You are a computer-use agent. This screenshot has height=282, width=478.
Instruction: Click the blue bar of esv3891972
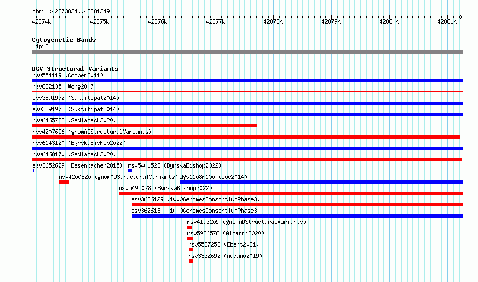tap(247, 103)
